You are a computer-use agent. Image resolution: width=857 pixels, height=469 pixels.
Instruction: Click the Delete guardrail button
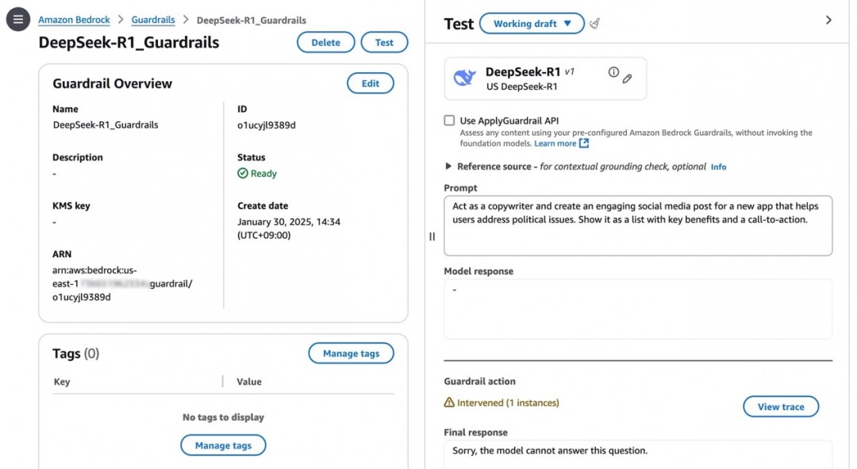click(x=326, y=42)
